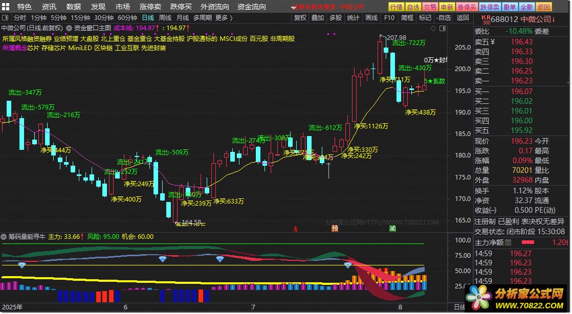Click the orange 返回 button at top right
572x314 pixels.
click(x=544, y=7)
